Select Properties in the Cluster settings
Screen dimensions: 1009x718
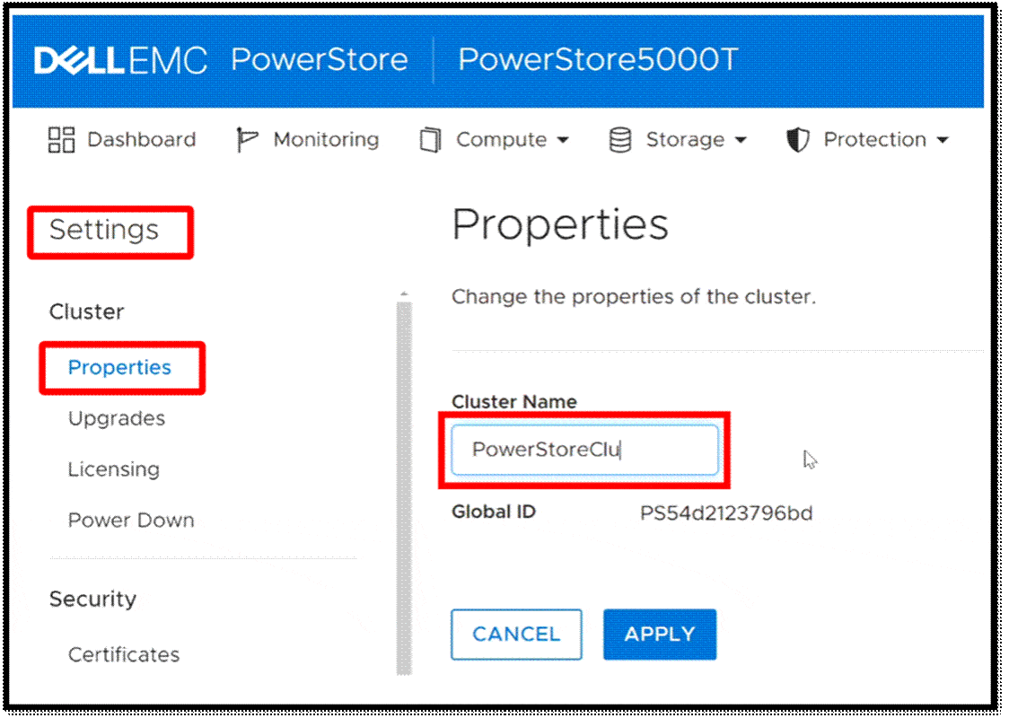click(119, 367)
